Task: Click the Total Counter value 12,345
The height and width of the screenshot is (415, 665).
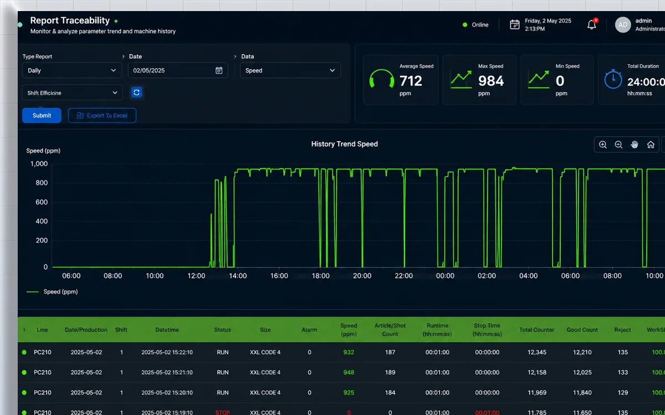Action: point(536,352)
